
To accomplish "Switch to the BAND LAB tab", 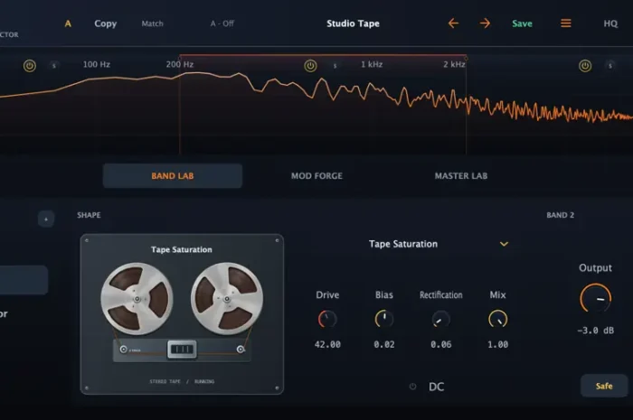I will coord(173,176).
